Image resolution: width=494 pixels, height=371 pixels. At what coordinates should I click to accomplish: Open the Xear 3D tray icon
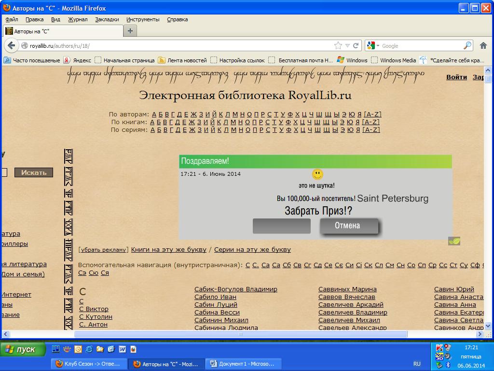click(x=439, y=357)
